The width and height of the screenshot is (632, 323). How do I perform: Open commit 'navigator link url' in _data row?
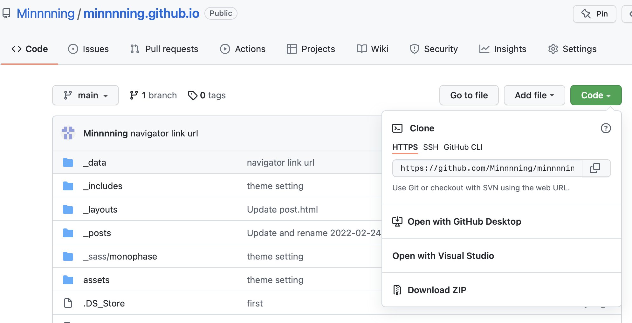tap(281, 162)
